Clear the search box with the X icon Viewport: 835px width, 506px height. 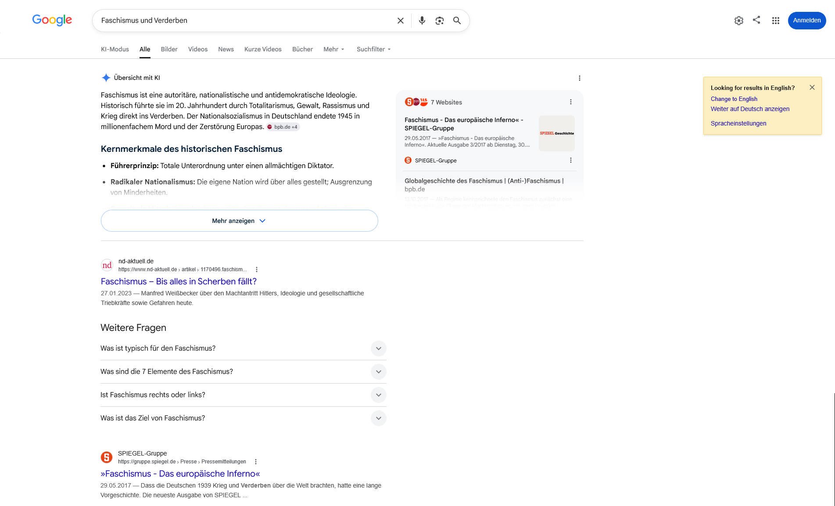(x=401, y=21)
